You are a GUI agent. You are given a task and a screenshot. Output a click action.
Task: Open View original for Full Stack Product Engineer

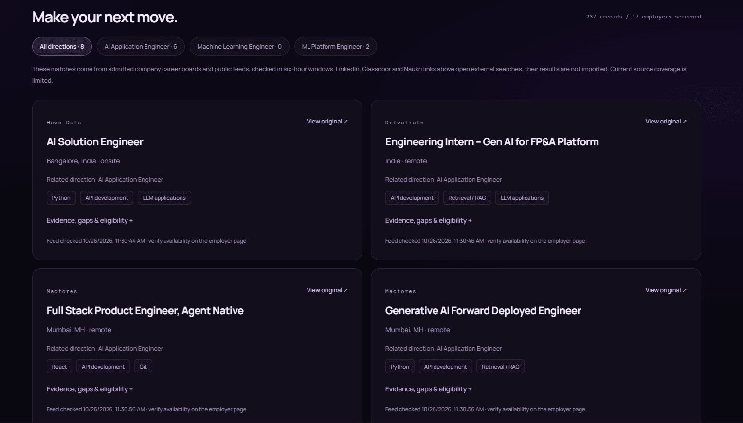pos(327,290)
